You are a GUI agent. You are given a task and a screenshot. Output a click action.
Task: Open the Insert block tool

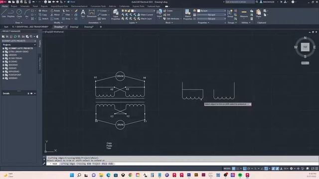point(159,13)
